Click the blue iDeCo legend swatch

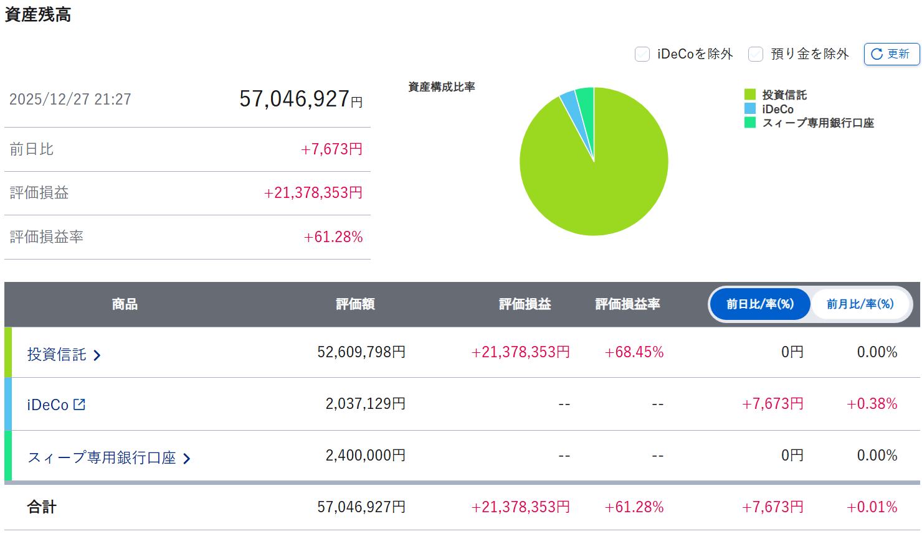[750, 109]
